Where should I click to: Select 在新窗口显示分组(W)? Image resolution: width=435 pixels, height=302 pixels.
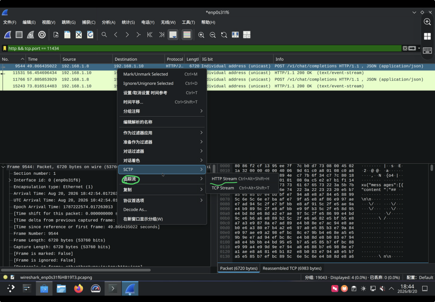162,219
